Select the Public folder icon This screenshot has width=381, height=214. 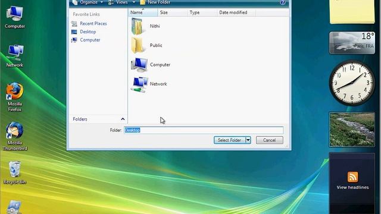(138, 45)
